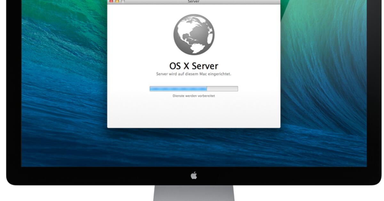Click the empty white area below the progress bar

click(194, 112)
